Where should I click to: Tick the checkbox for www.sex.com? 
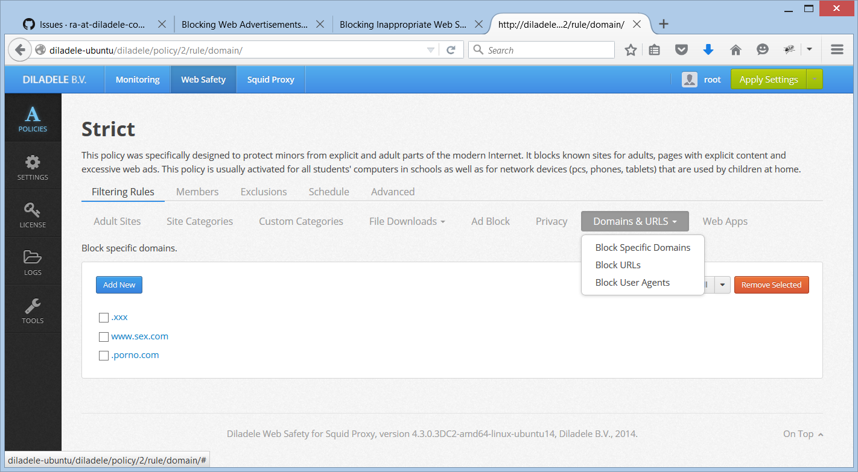[104, 337]
